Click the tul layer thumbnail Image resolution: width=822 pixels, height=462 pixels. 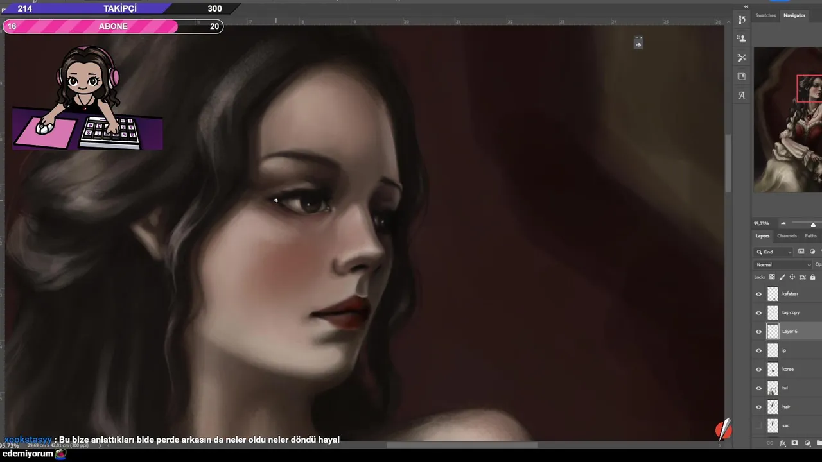[x=773, y=388]
